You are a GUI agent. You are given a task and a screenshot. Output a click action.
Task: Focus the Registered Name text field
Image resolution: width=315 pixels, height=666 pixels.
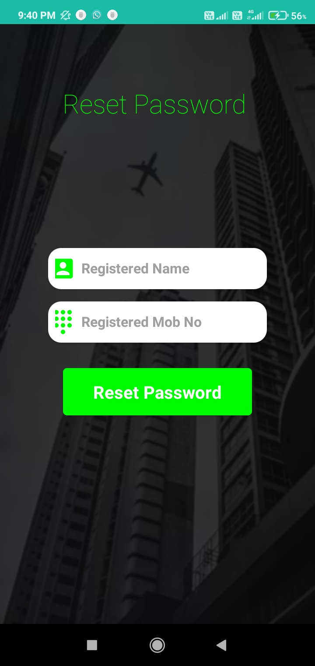click(x=157, y=269)
